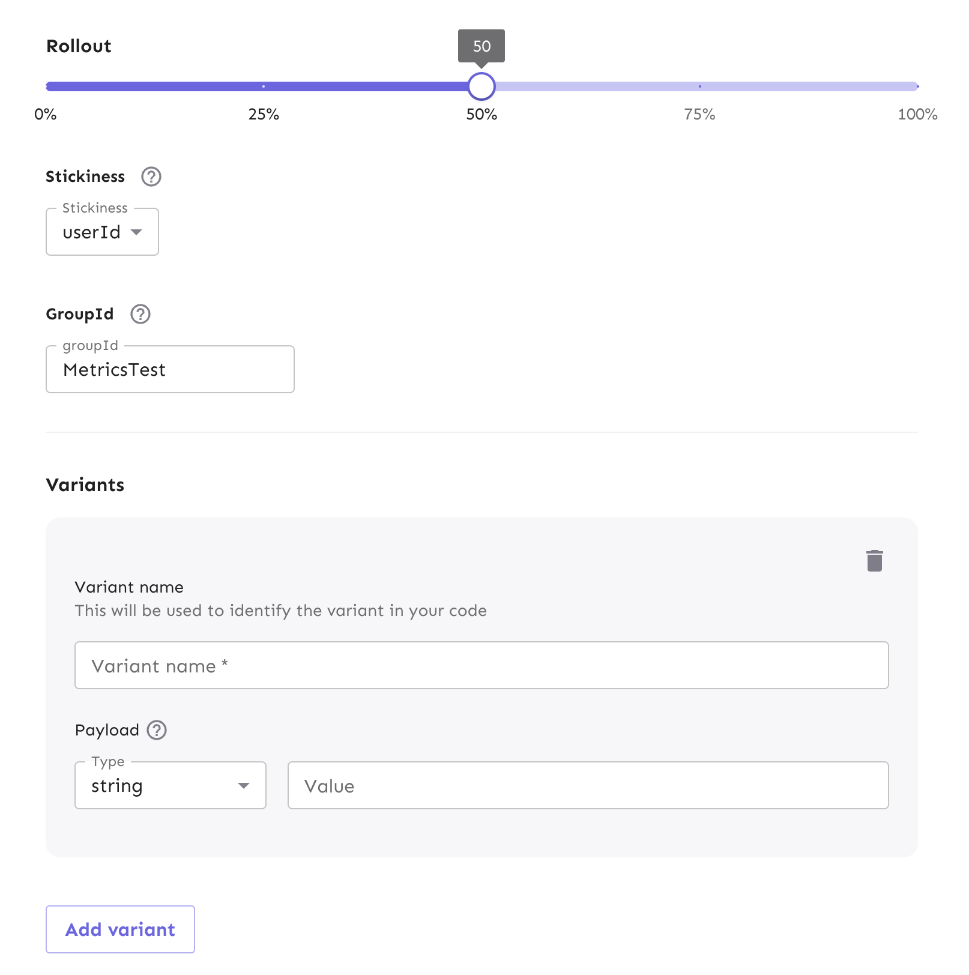Click into the Variant name input field
Image resolution: width=969 pixels, height=975 pixels.
point(481,666)
